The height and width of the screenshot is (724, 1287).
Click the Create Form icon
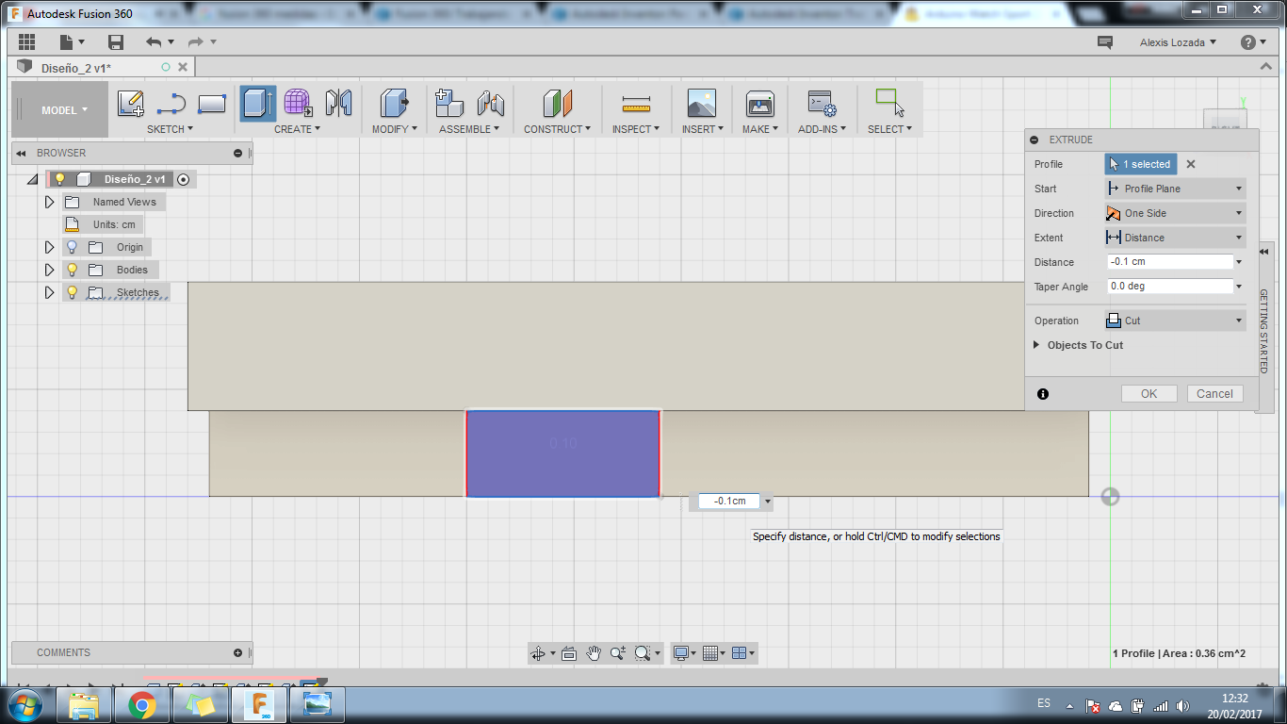click(298, 103)
